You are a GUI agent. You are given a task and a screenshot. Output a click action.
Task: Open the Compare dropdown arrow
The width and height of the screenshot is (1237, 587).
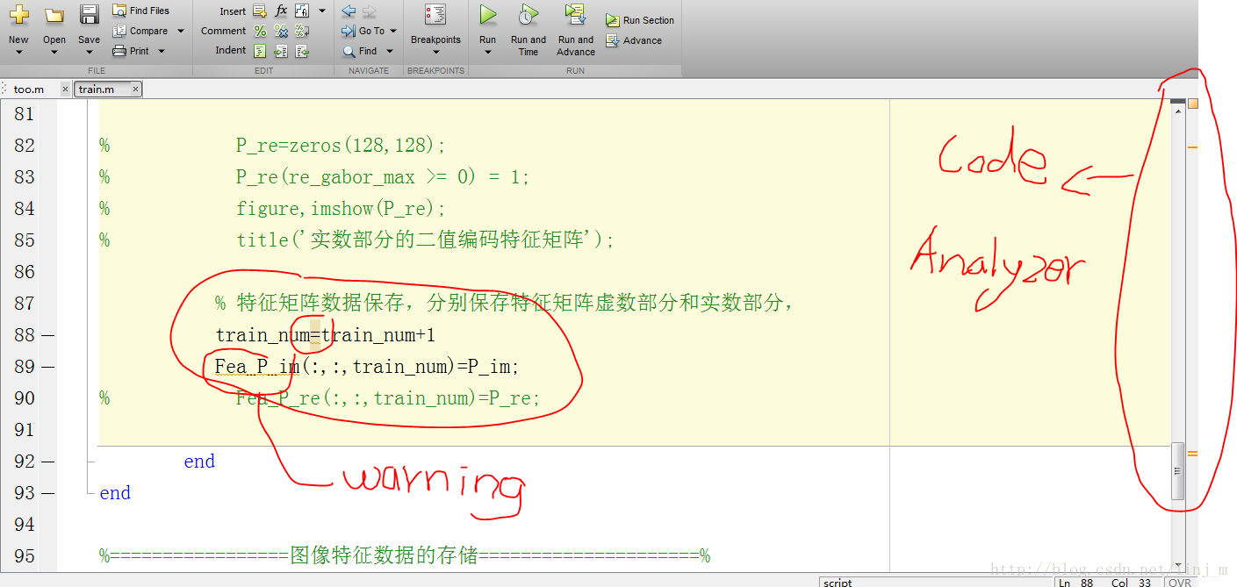coord(181,31)
